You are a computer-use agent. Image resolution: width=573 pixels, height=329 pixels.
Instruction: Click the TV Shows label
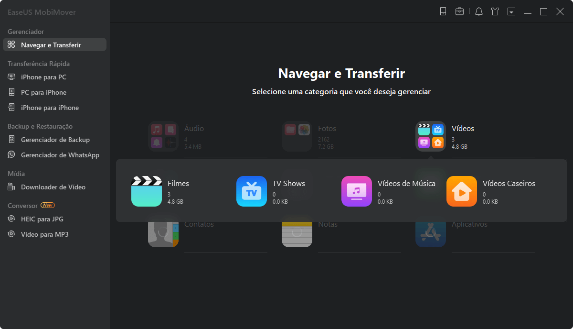pyautogui.click(x=289, y=184)
